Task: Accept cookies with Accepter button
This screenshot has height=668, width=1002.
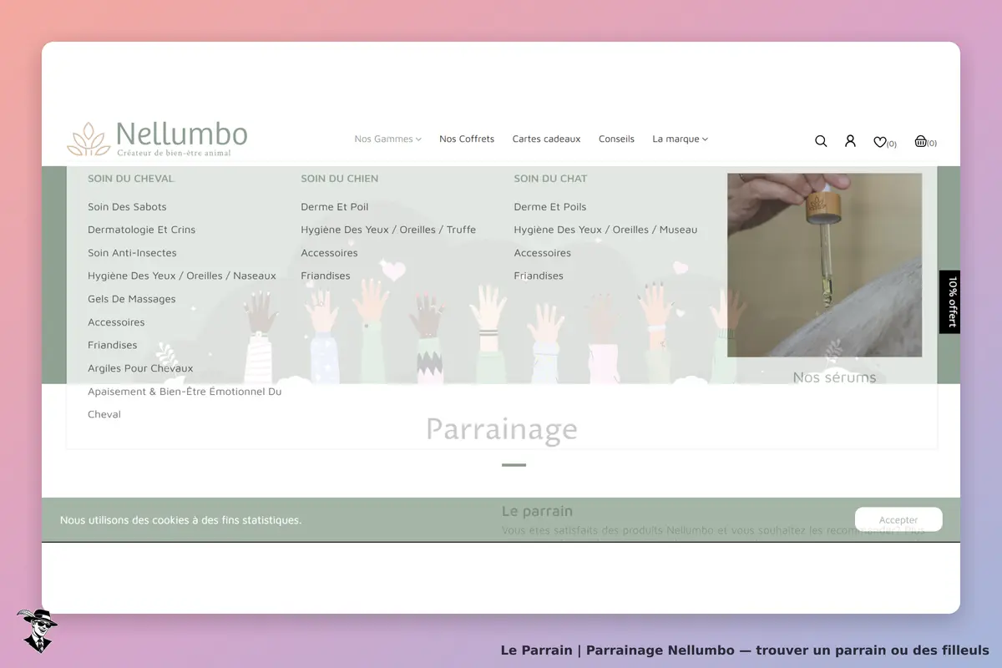Action: [898, 519]
